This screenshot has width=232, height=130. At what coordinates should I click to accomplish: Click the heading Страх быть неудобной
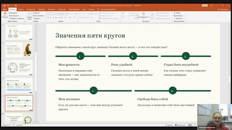(x=181, y=65)
